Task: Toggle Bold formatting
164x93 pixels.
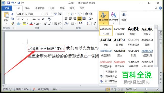Action: point(18,19)
